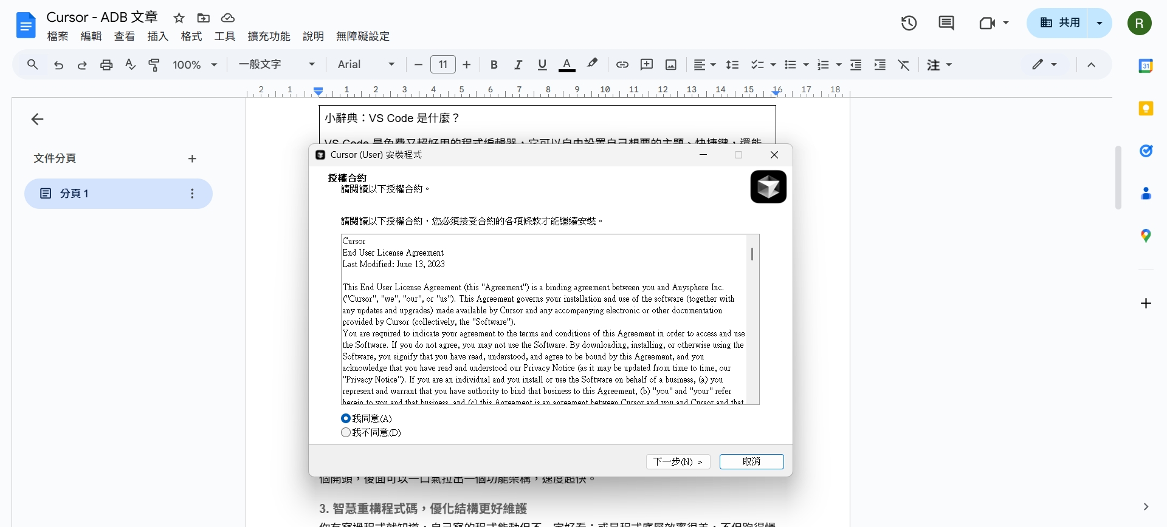
Task: Open Contacts side panel
Action: click(1146, 193)
